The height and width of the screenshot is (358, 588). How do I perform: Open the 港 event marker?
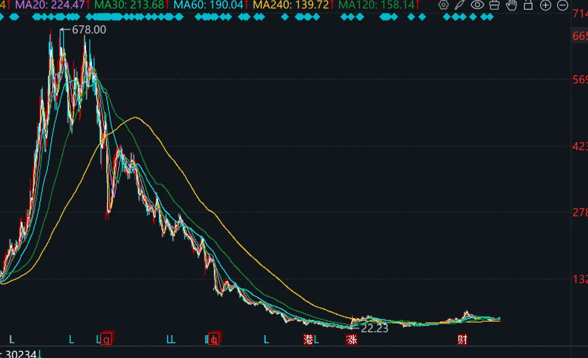point(308,340)
